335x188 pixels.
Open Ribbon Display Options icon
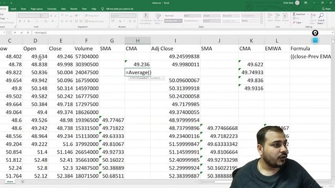306,3
